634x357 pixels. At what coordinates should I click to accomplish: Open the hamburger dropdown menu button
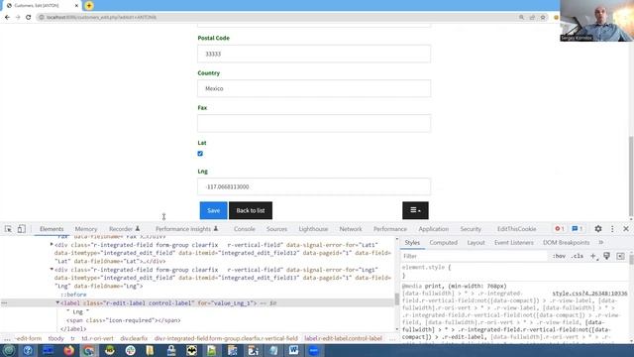pos(415,210)
